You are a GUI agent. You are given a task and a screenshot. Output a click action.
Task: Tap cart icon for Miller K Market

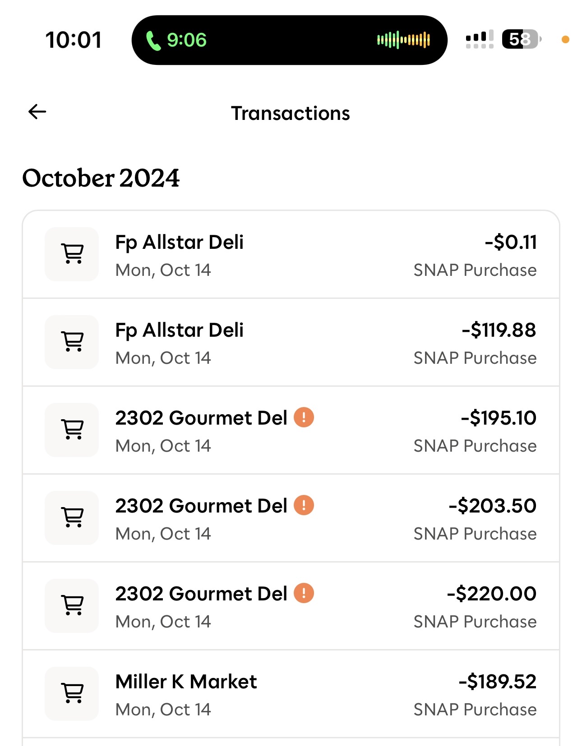click(x=72, y=693)
